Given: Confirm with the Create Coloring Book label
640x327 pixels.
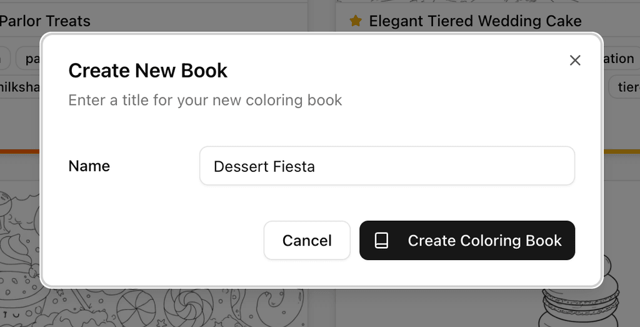Looking at the screenshot, I should (x=484, y=241).
